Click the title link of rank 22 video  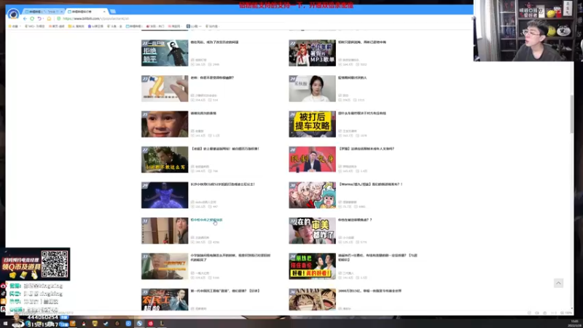point(361,42)
